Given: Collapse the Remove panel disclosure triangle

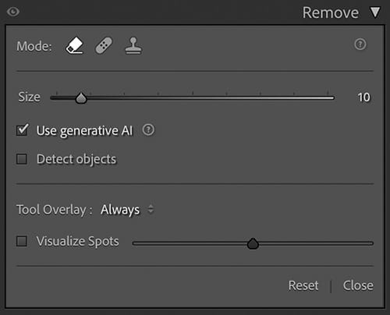Looking at the screenshot, I should [x=375, y=12].
